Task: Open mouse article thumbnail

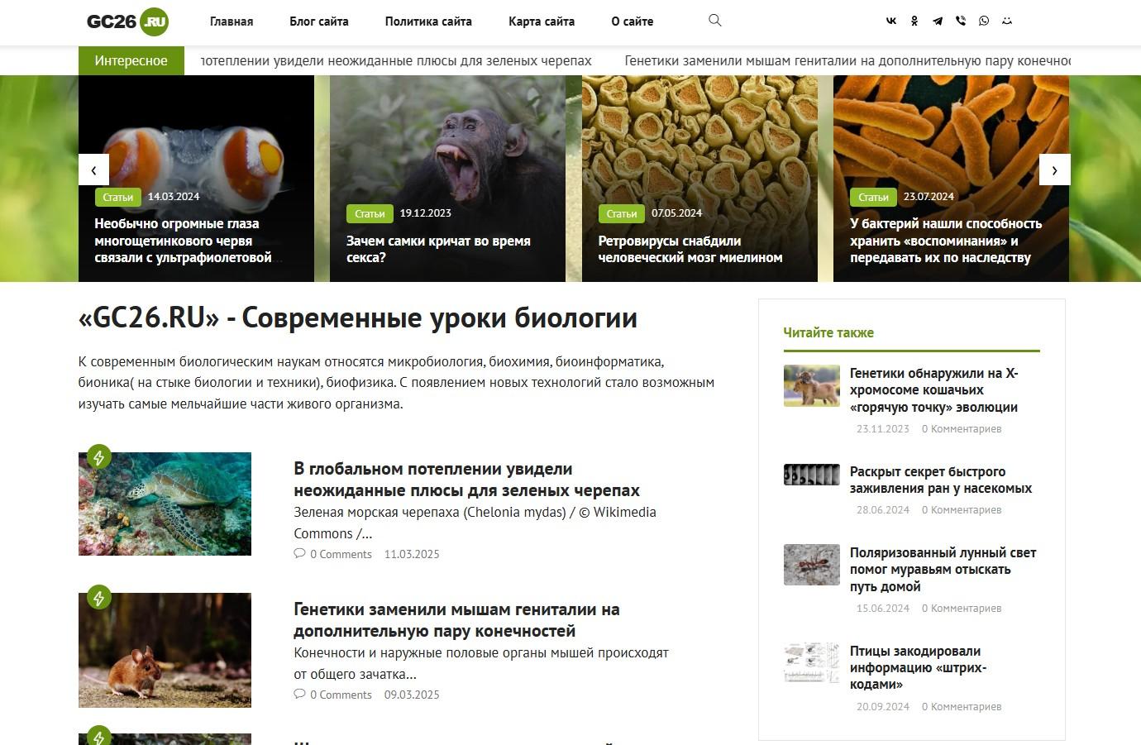Action: [165, 650]
